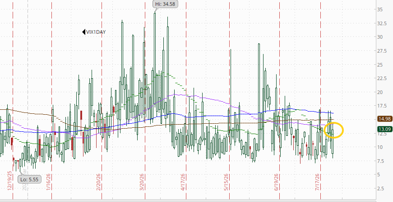
Task: Click the 12/19/25 expiration date label
Action: [x=10, y=181]
